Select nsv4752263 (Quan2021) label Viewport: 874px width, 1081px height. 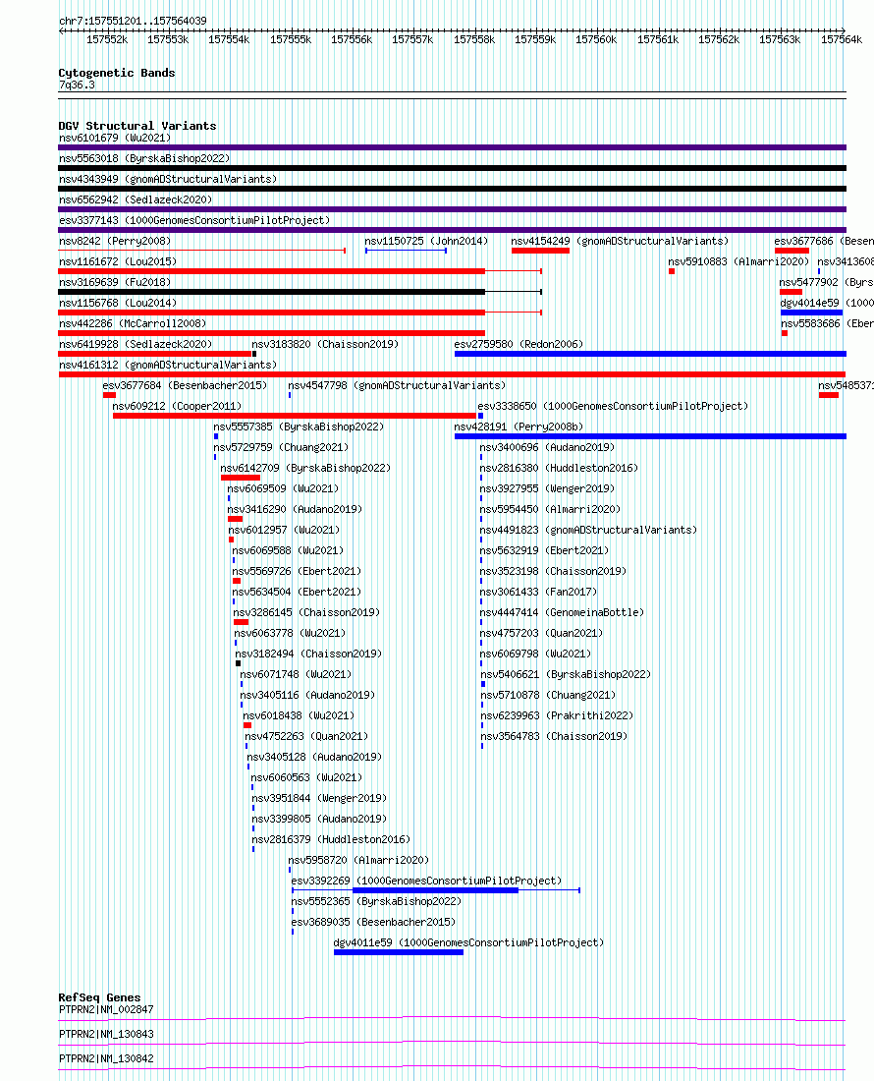click(306, 738)
